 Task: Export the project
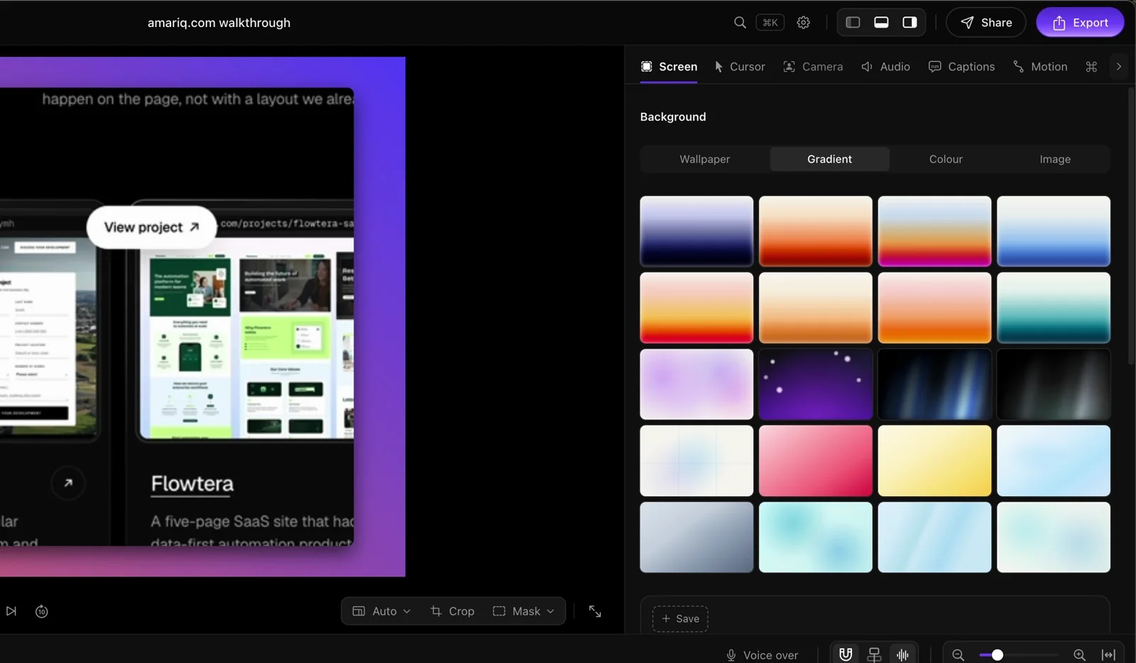[x=1080, y=23]
